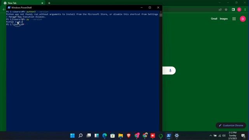Bookmark this tab with the star icon
249x140 pixels.
226,10
